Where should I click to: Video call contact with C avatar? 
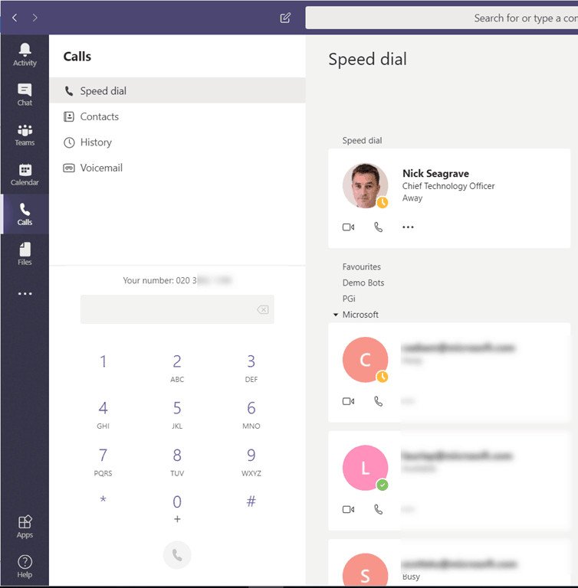point(348,401)
